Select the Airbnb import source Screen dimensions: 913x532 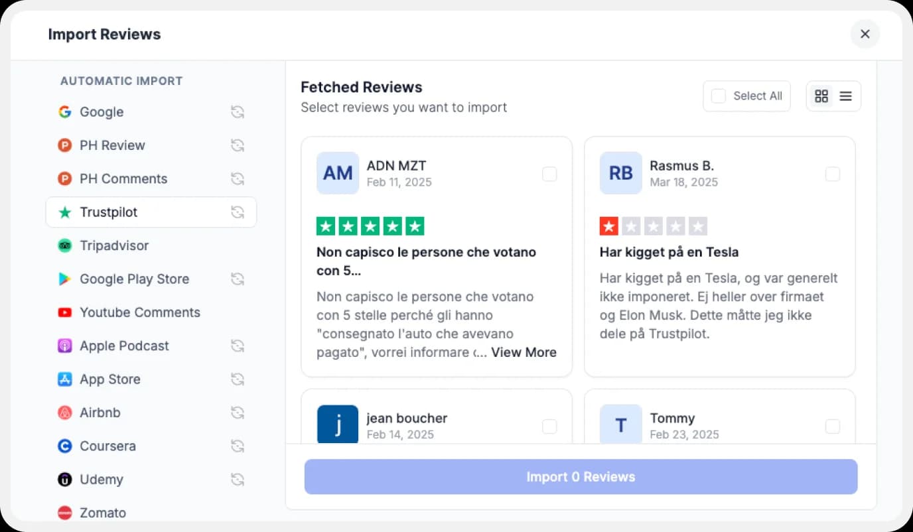point(100,413)
